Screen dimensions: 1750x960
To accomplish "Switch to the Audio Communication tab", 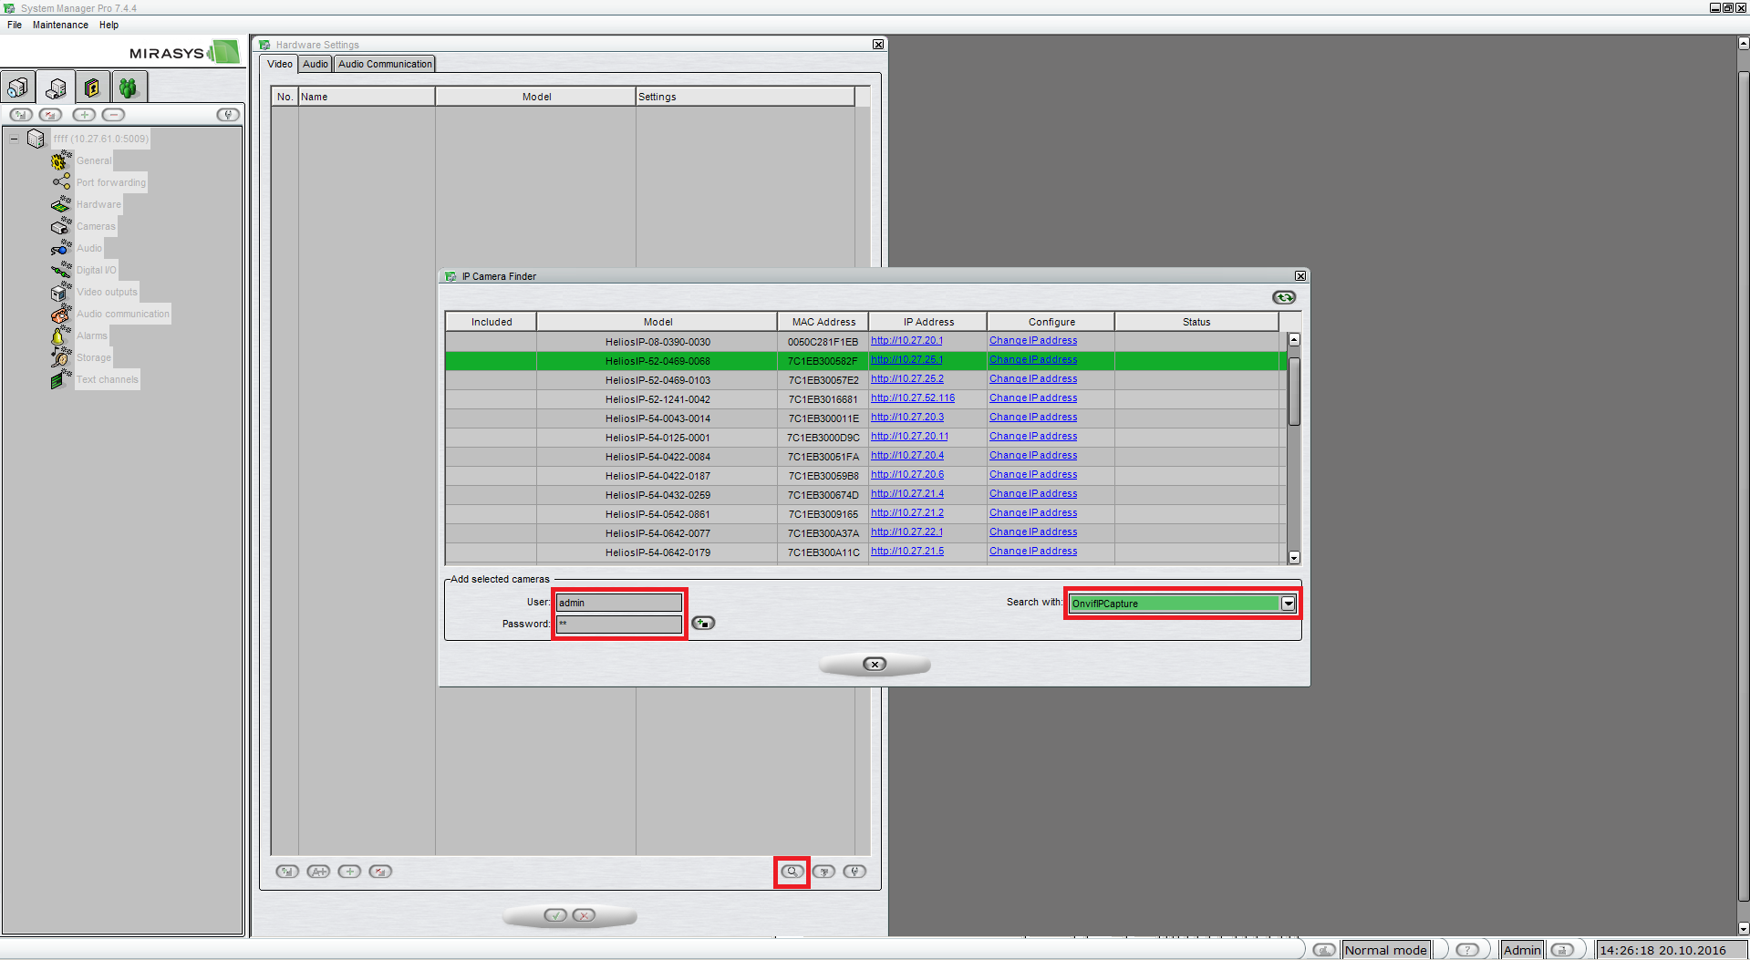I will click(385, 64).
